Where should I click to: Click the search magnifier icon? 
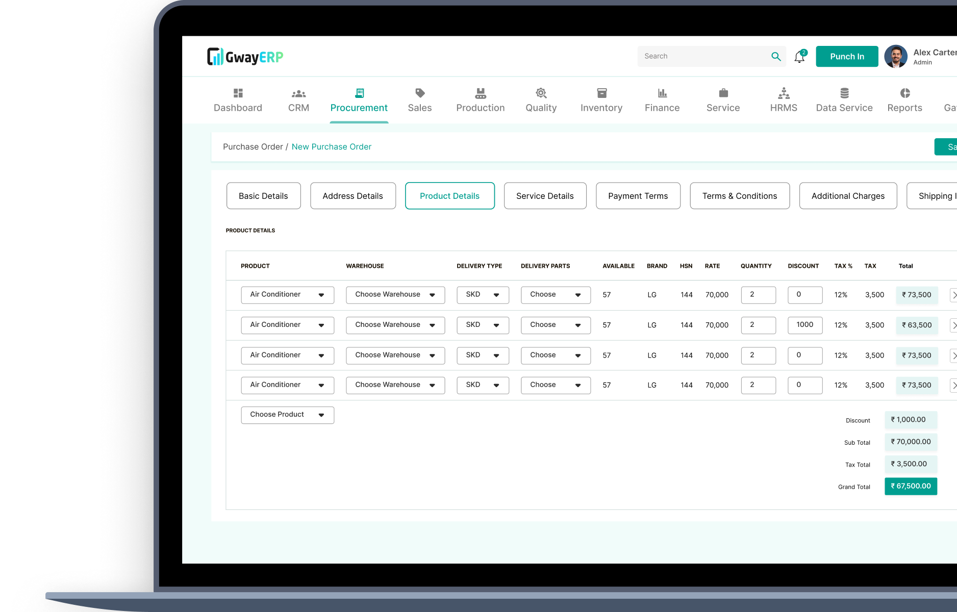(x=776, y=56)
